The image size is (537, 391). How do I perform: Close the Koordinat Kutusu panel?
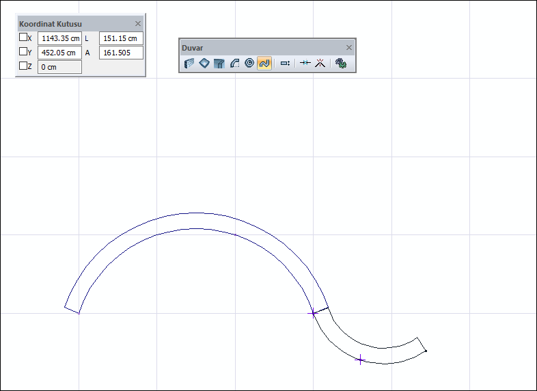(138, 23)
